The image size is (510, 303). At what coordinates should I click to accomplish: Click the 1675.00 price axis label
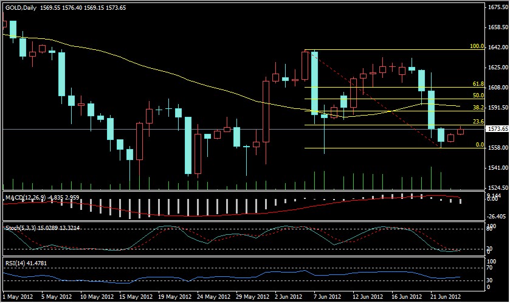pos(498,7)
